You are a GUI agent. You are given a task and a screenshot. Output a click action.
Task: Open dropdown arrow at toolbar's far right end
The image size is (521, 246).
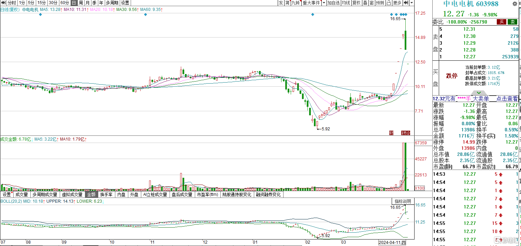click(411, 3)
